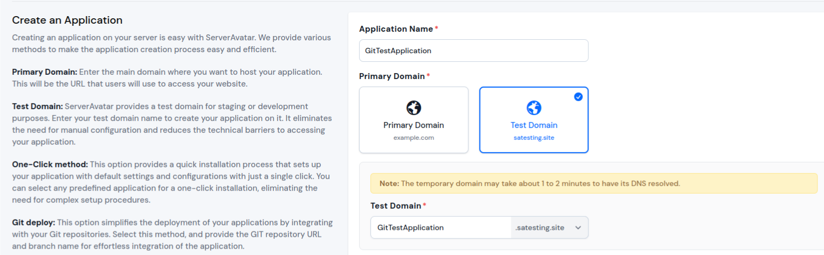Click the bold 'Primary Domain:' text in description
Screen dimensions: 824x255
click(45, 72)
